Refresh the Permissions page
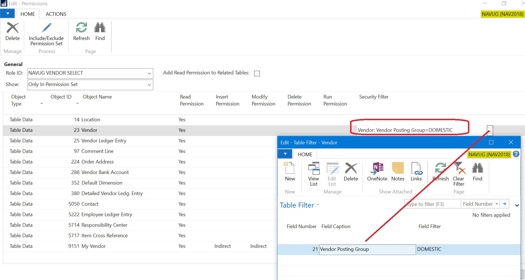This screenshot has height=280, width=525. point(81,31)
